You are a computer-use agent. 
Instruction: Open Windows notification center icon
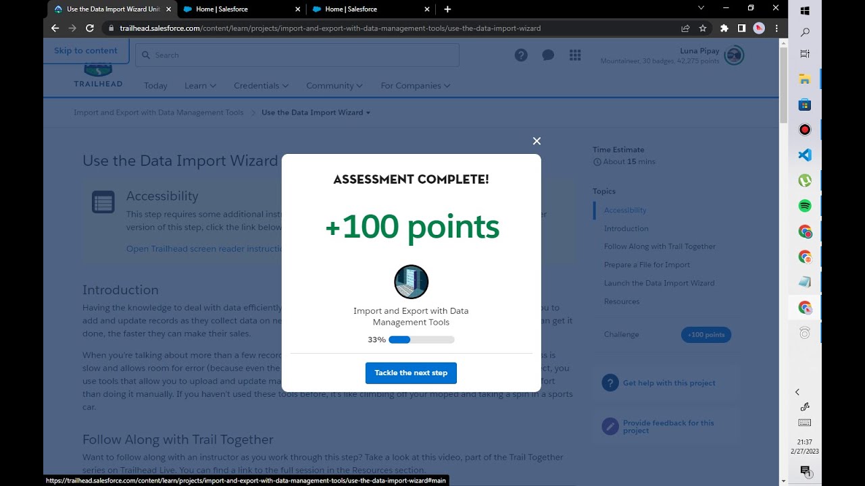tap(805, 470)
